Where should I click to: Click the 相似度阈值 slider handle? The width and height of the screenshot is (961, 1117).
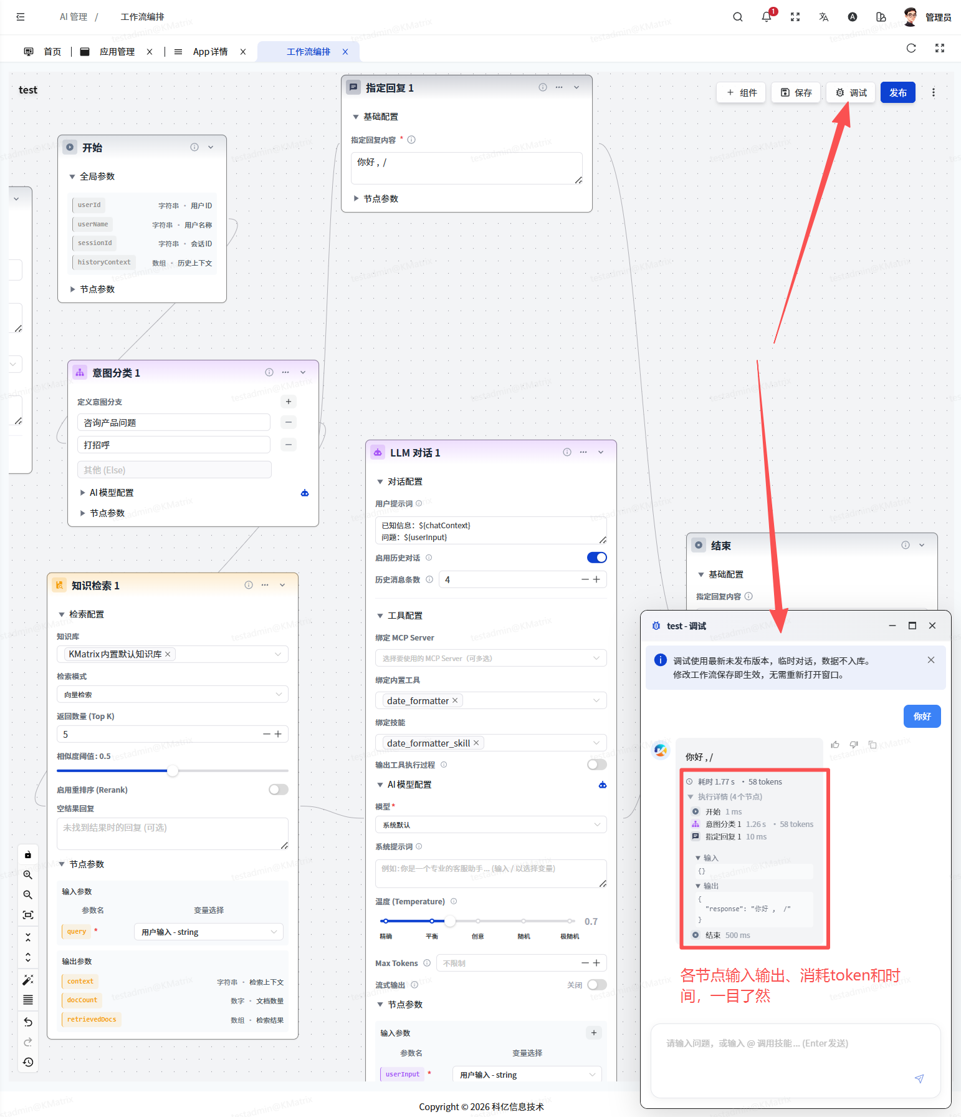[x=173, y=771]
